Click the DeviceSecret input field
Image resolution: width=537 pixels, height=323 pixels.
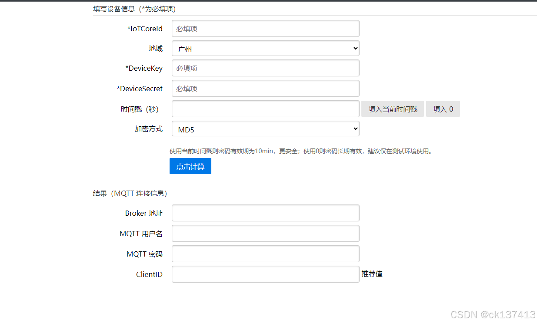click(x=265, y=88)
